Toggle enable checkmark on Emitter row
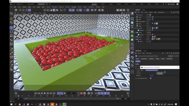The height and width of the screenshot is (106, 189). pyautogui.click(x=150, y=28)
